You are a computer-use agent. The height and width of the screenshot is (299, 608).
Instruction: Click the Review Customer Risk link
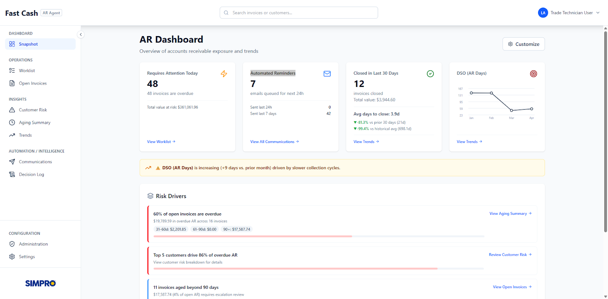[510, 255]
